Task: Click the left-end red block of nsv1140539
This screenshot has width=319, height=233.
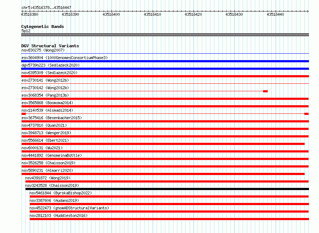Action: (24, 114)
